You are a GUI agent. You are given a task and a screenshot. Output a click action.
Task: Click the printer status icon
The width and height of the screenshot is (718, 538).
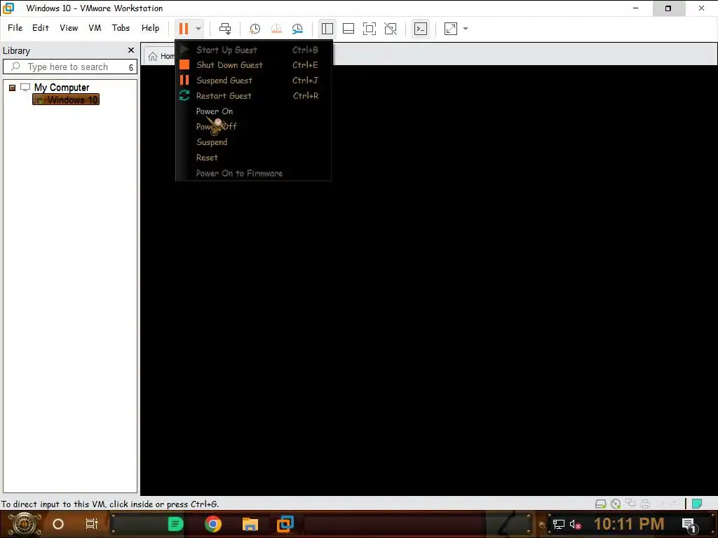645,504
